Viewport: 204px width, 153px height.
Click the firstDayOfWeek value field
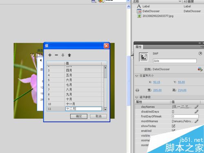pos(185,116)
